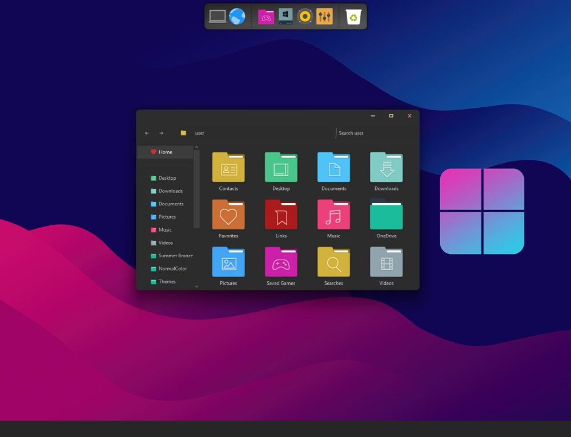571x437 pixels.
Task: Click the back navigation arrow
Action: pos(146,132)
